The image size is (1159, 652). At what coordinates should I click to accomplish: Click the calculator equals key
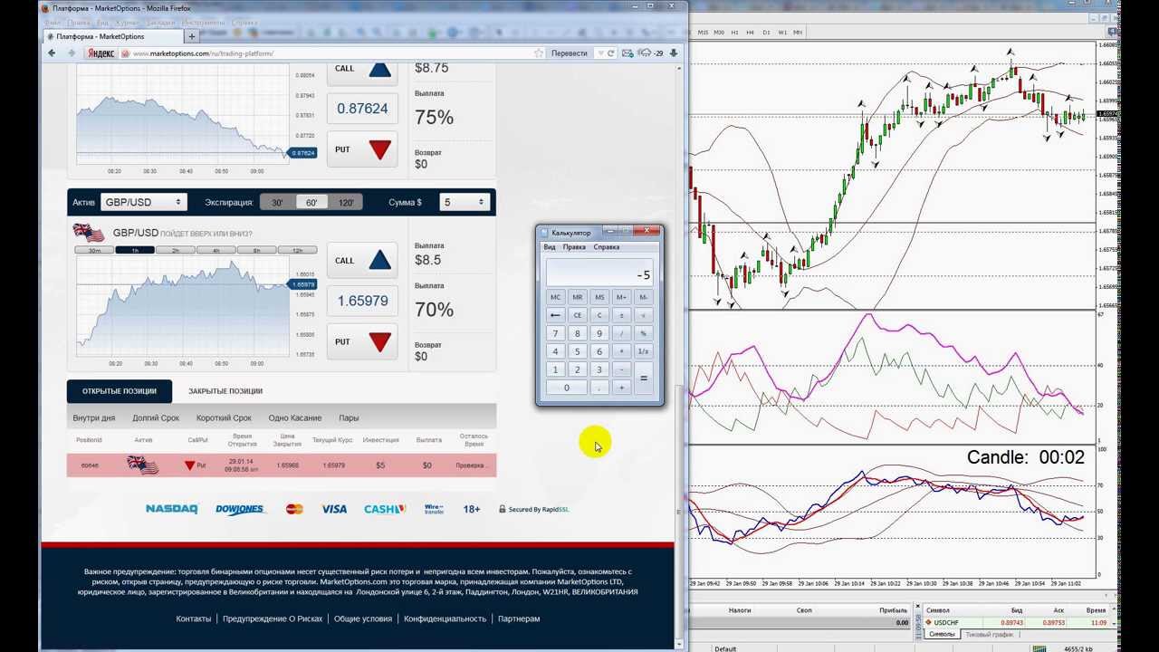(x=644, y=379)
